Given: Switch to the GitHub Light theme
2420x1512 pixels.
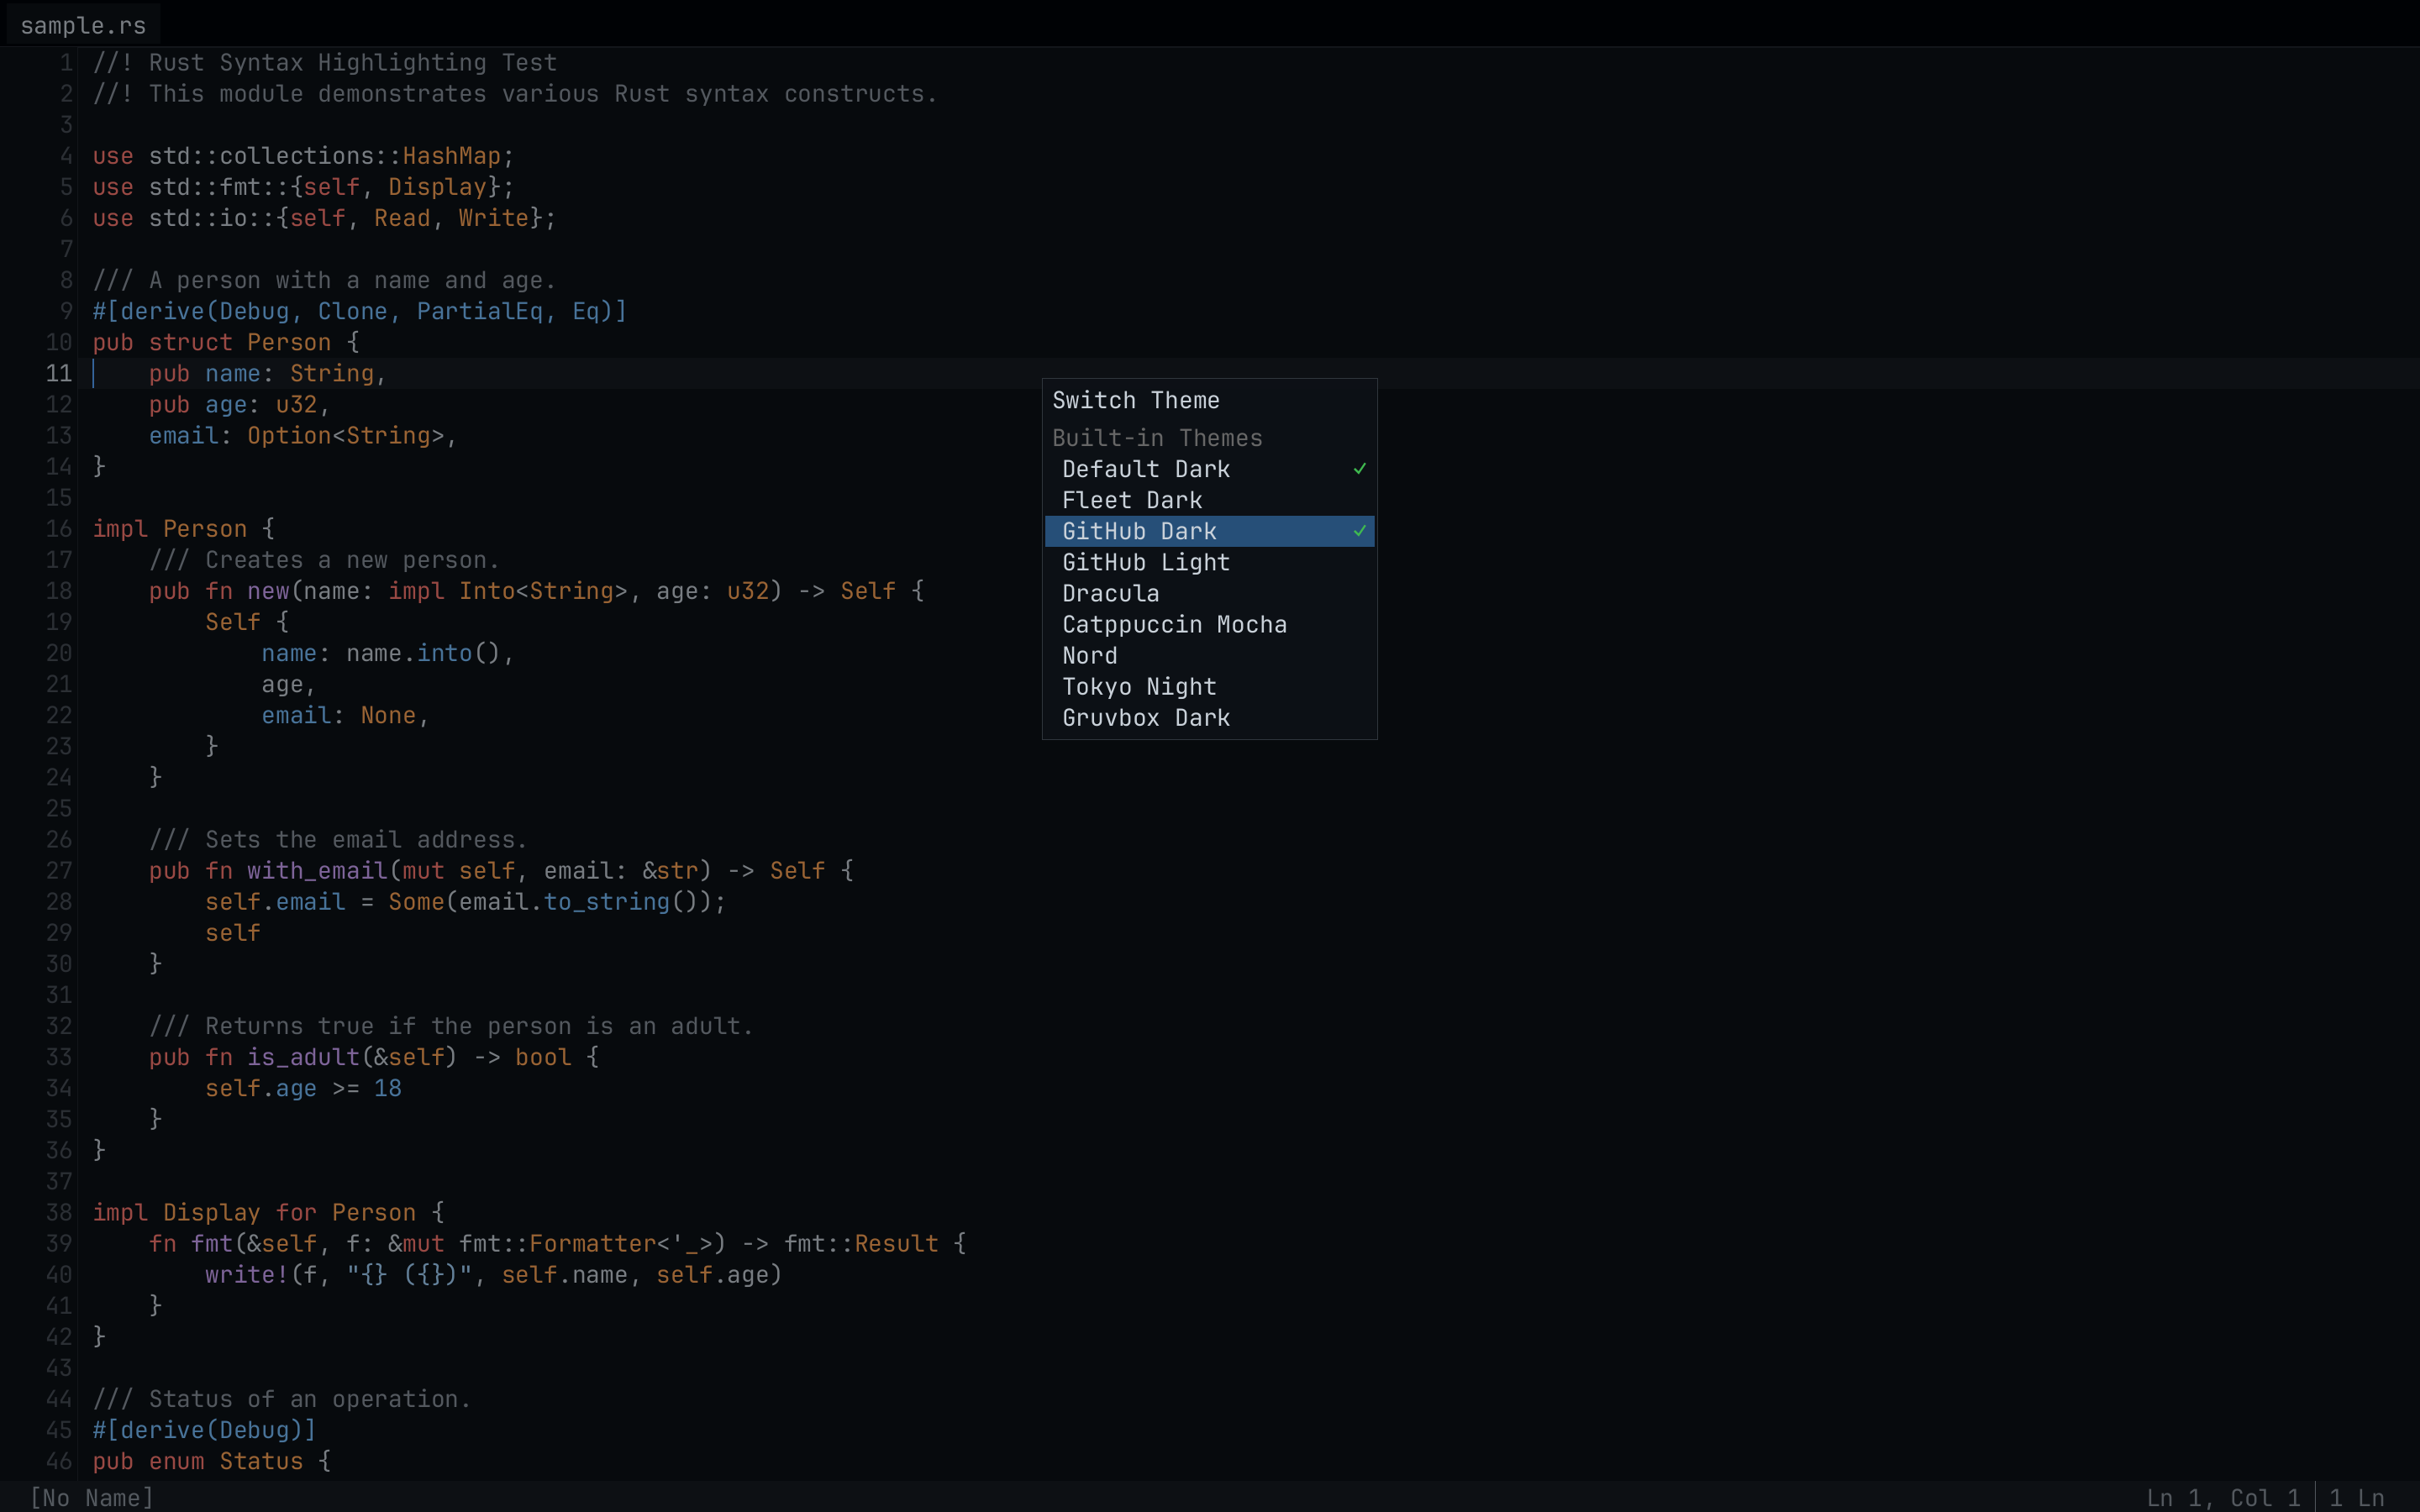Looking at the screenshot, I should pyautogui.click(x=1145, y=562).
